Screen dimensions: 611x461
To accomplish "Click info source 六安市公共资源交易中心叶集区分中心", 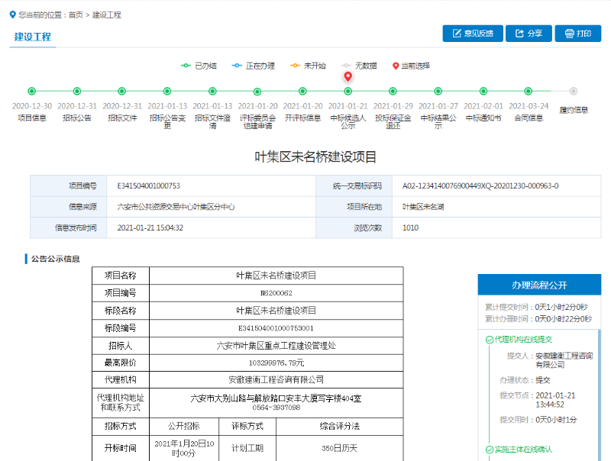I will pos(176,207).
